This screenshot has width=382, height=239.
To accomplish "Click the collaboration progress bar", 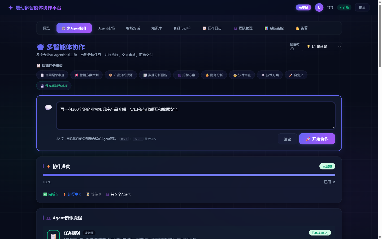I will pos(189,175).
